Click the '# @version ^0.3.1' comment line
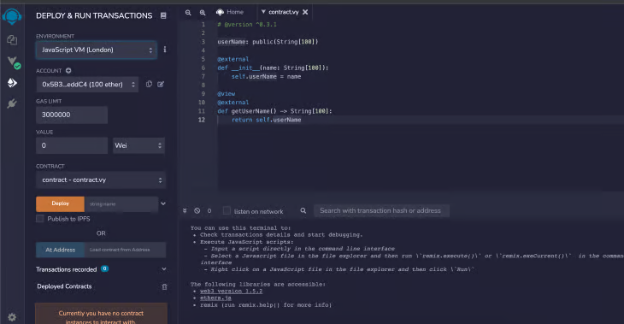624x324 pixels. (x=247, y=24)
